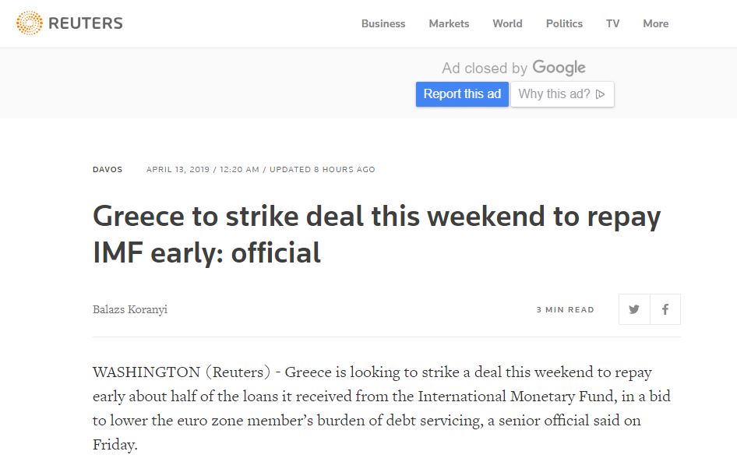737x469 pixels.
Task: Go to the Markets section
Action: tap(449, 23)
